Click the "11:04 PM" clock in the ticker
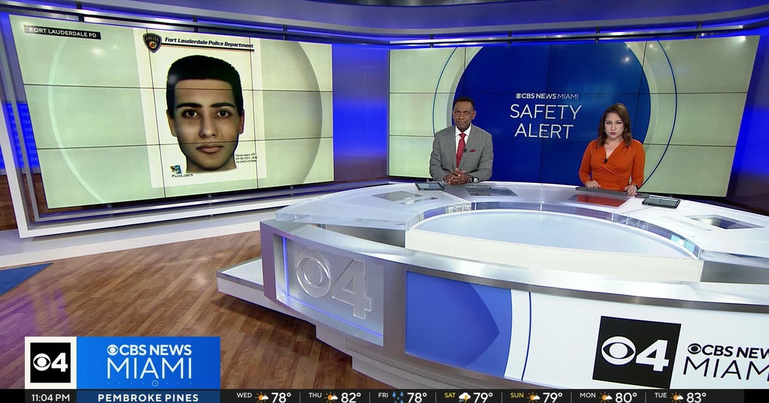Image resolution: width=769 pixels, height=403 pixels. click(x=49, y=397)
